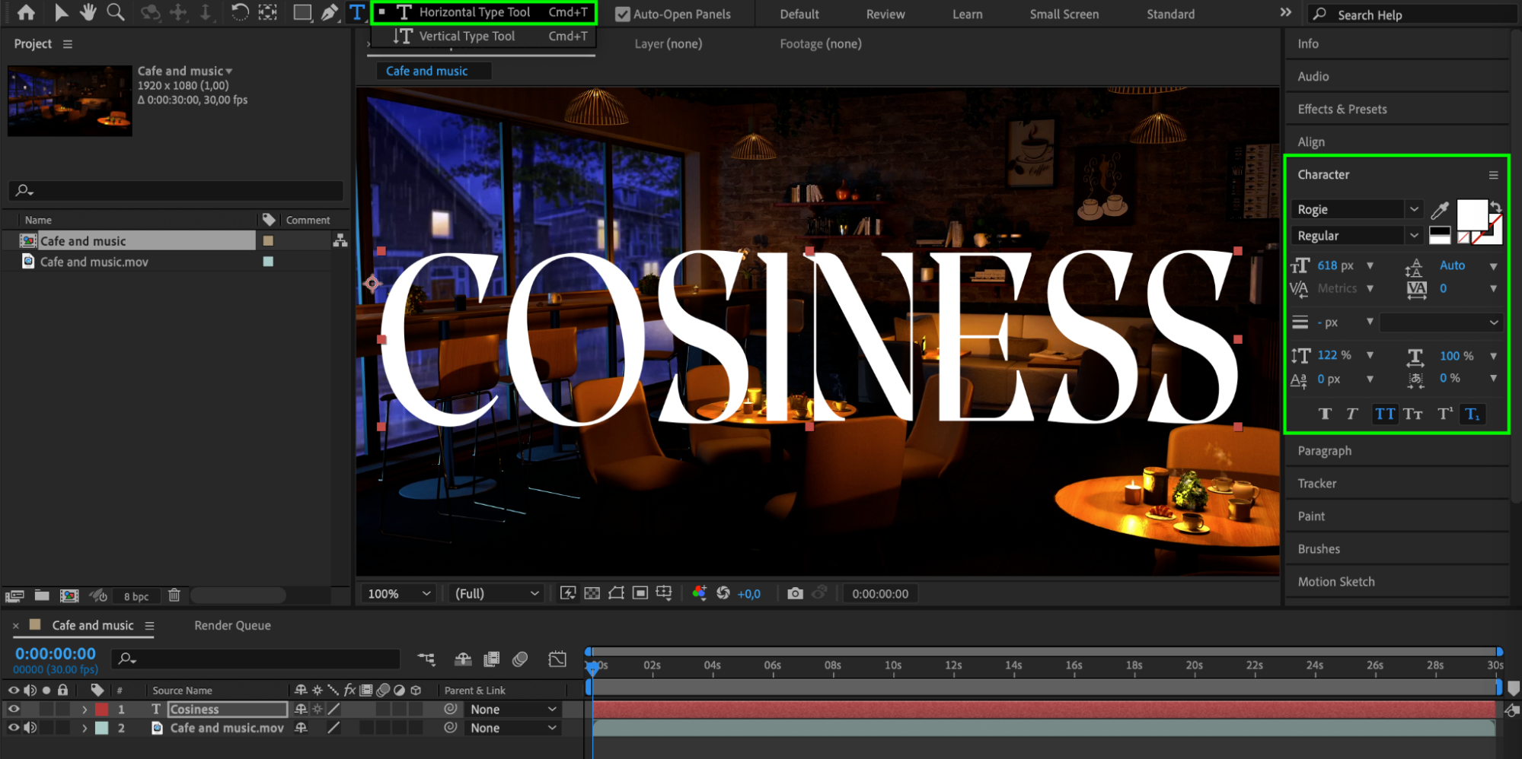Select the Rotation tool

coord(239,12)
